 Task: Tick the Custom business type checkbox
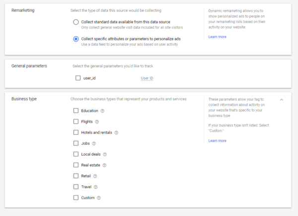point(76,198)
